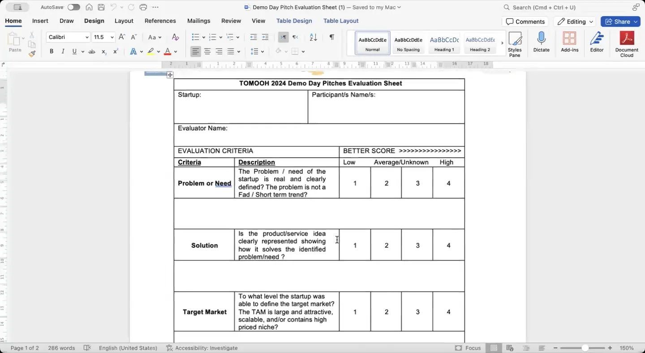Open the font size dropdown

[112, 38]
